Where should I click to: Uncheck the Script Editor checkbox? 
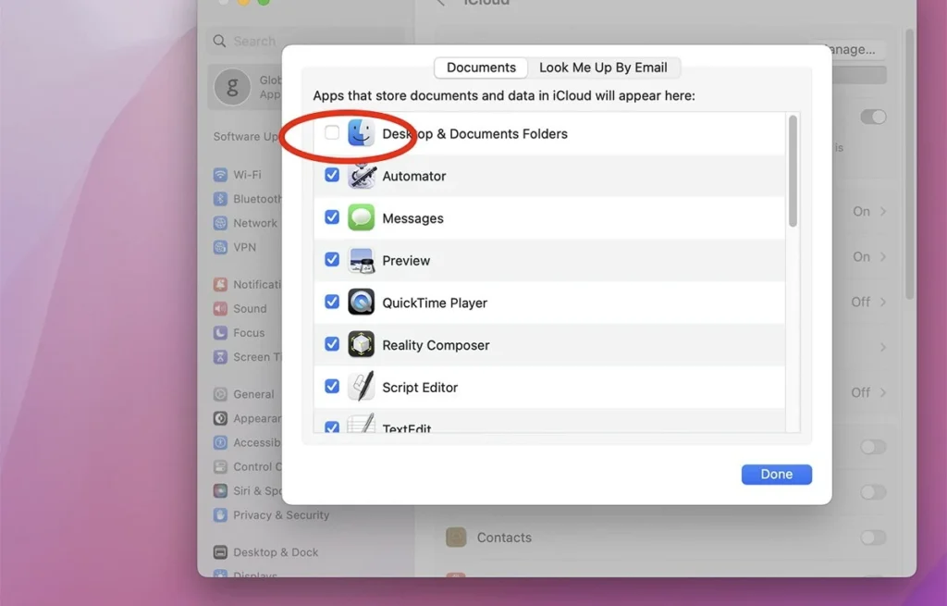click(332, 386)
